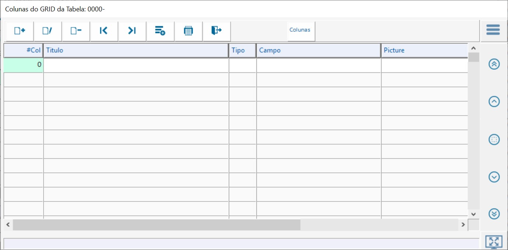Click the print icon in toolbar

click(x=188, y=31)
